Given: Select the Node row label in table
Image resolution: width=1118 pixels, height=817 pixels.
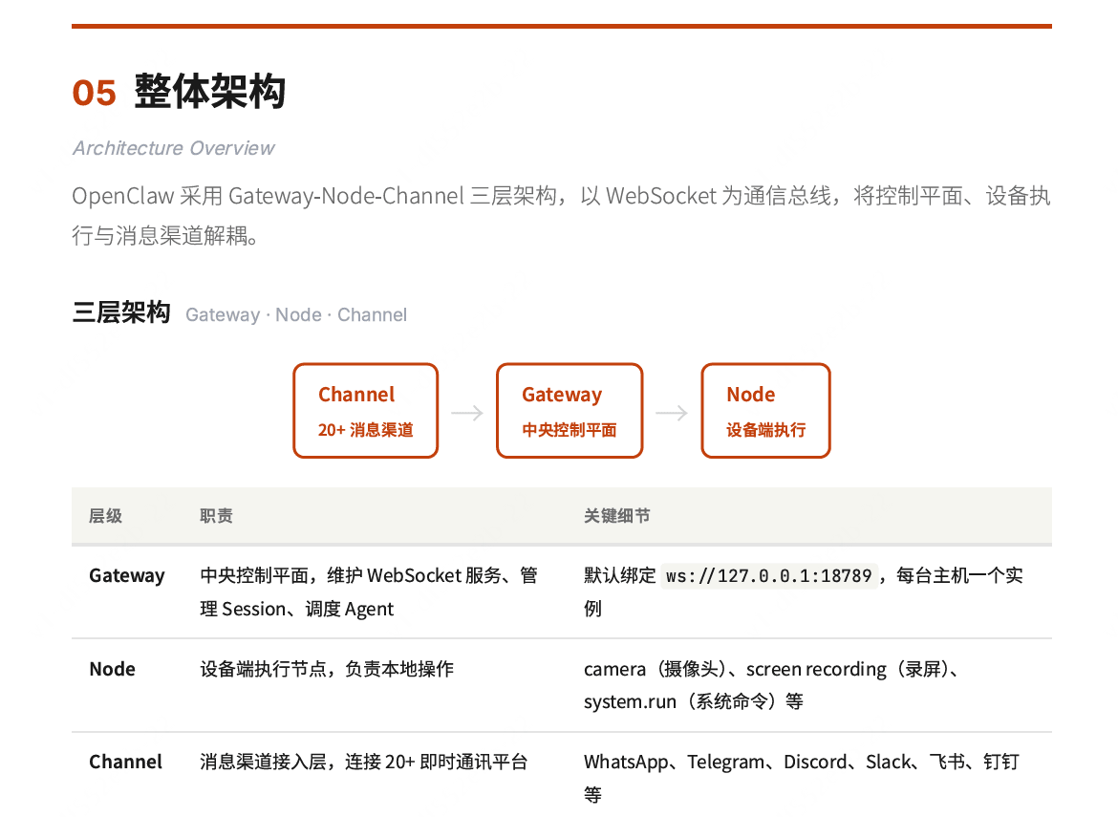Looking at the screenshot, I should 113,669.
